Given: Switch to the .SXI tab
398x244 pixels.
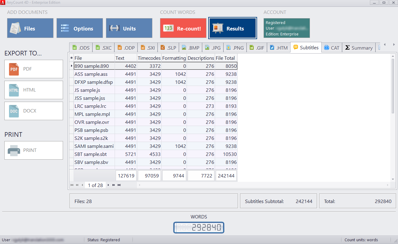Looking at the screenshot, I should click(x=148, y=48).
